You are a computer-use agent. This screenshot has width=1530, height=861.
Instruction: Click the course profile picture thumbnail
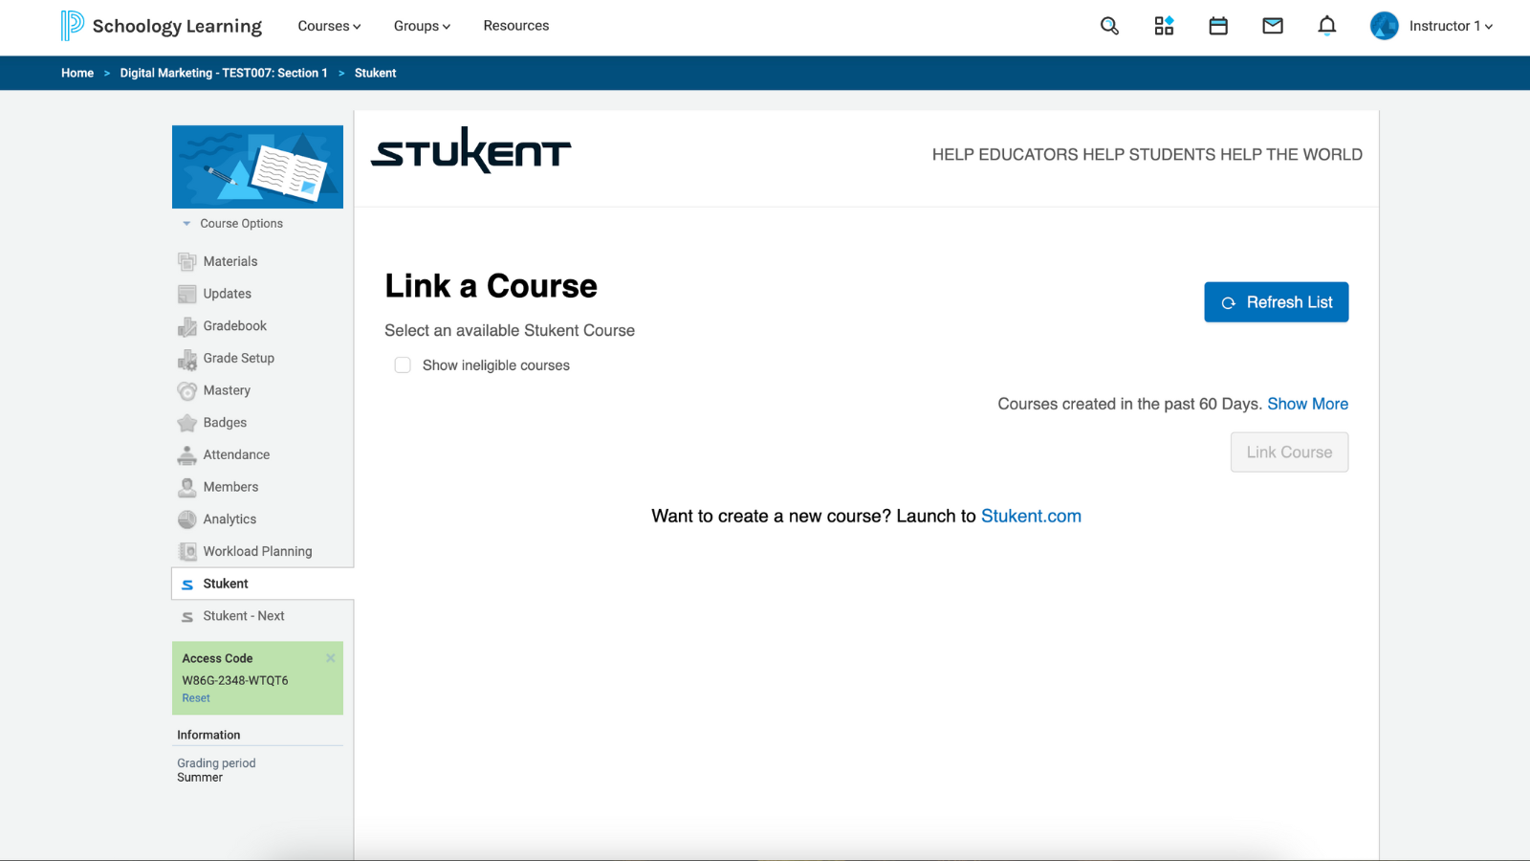click(x=257, y=166)
